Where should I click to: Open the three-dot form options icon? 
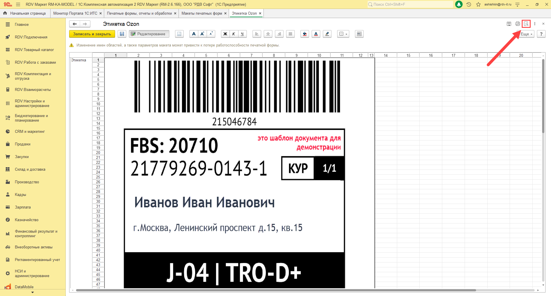(x=535, y=24)
